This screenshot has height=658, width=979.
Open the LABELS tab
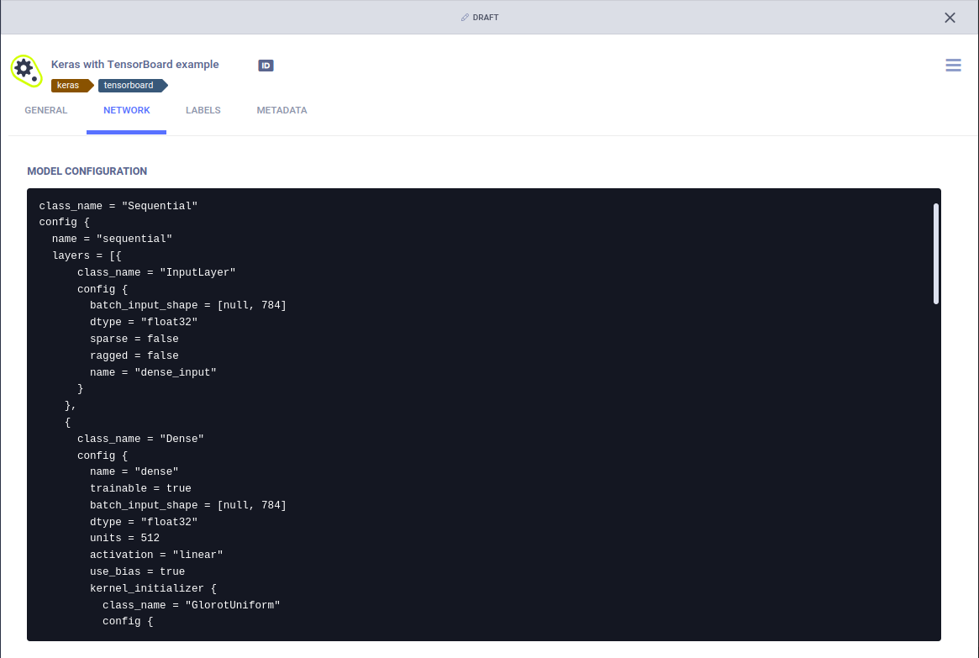click(203, 110)
